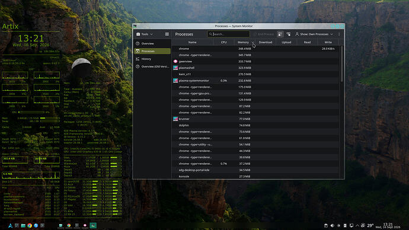Sort processes by the CPU column

pyautogui.click(x=223, y=42)
